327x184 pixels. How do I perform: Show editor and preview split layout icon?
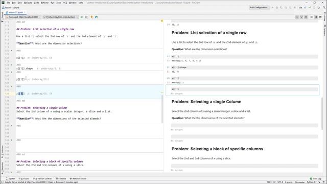tap(316, 17)
